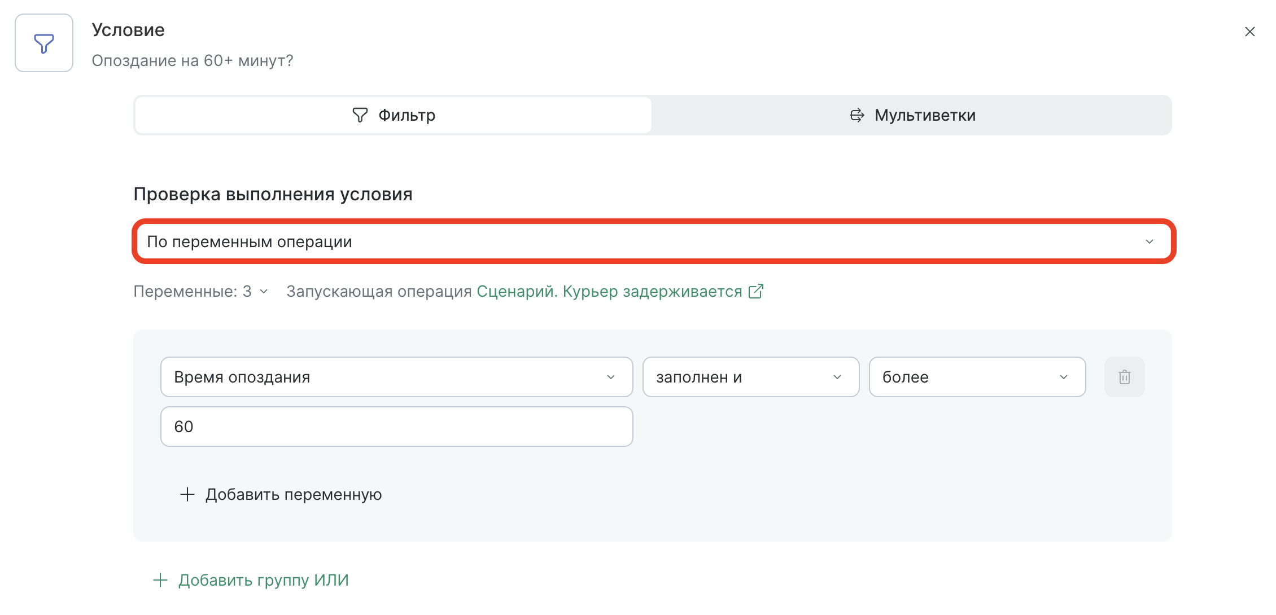Click Добавить переменную

(281, 494)
